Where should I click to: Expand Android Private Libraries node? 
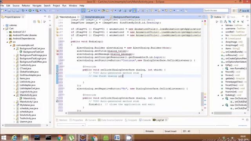coord(7,35)
